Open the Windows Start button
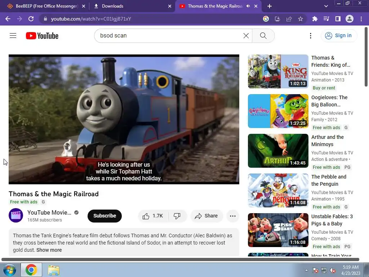Viewport: 369px width, 277px height. [x=9, y=270]
